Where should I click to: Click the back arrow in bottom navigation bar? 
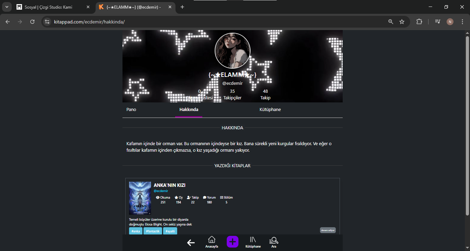(x=191, y=243)
